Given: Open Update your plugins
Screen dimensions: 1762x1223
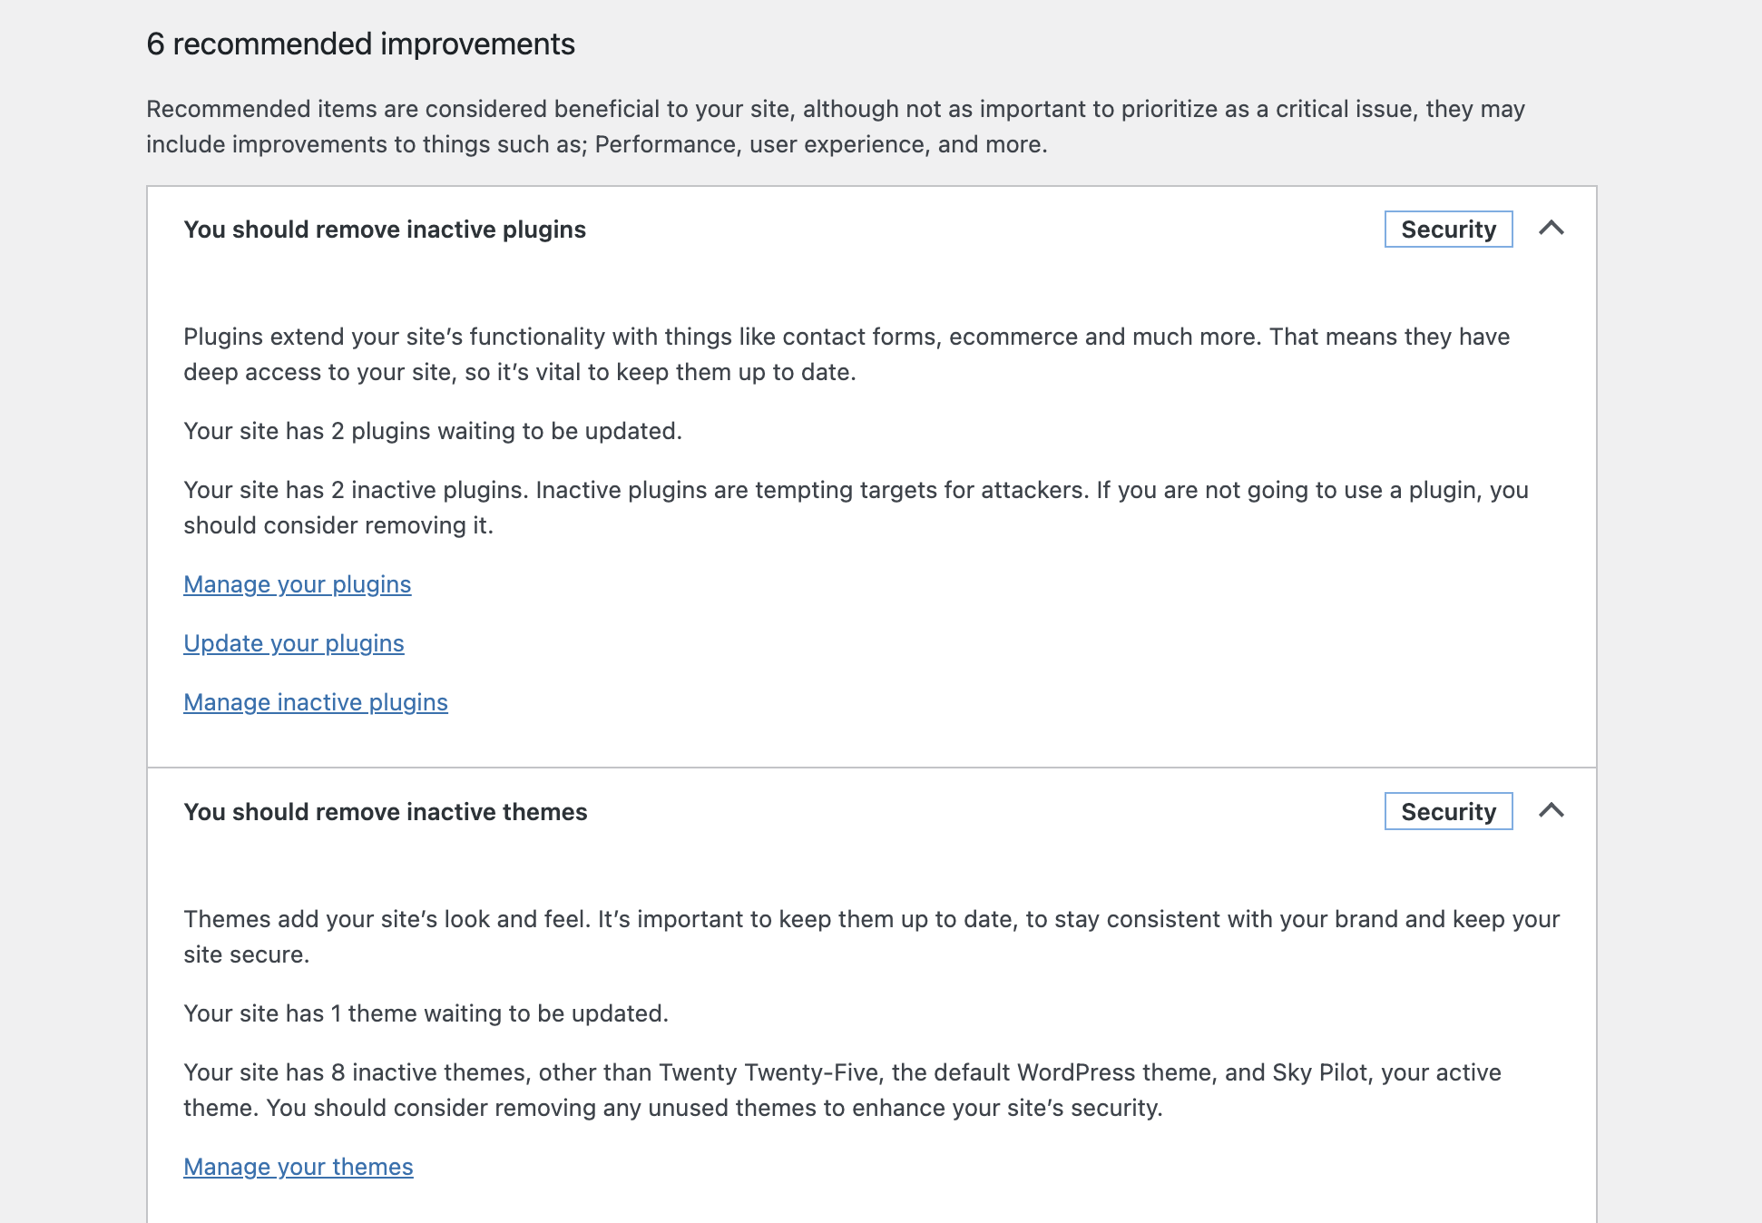Looking at the screenshot, I should pyautogui.click(x=294, y=643).
